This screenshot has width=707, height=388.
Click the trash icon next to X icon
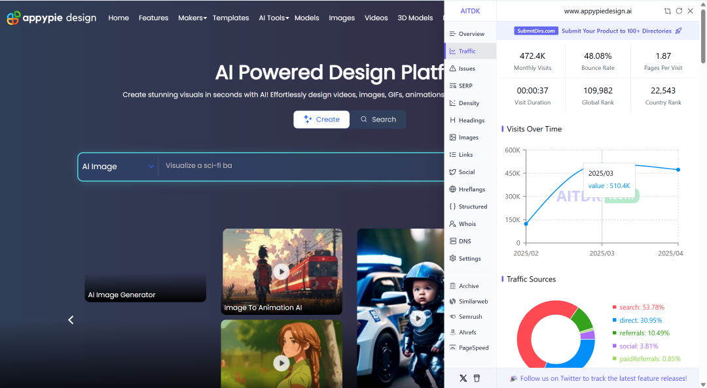[477, 378]
